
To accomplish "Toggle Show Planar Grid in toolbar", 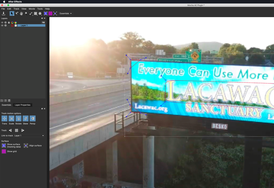I will click(x=50, y=13).
